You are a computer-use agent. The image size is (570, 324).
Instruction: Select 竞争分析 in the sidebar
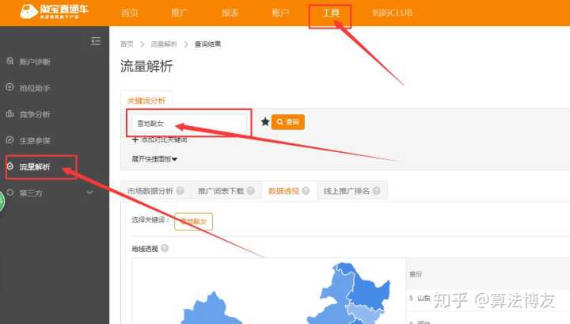tap(35, 114)
